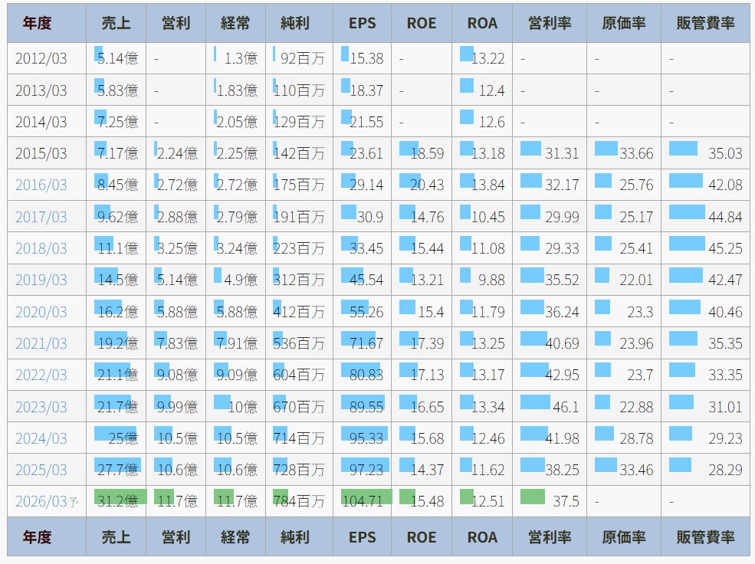Click the bottom EPS footer header

pos(362,537)
